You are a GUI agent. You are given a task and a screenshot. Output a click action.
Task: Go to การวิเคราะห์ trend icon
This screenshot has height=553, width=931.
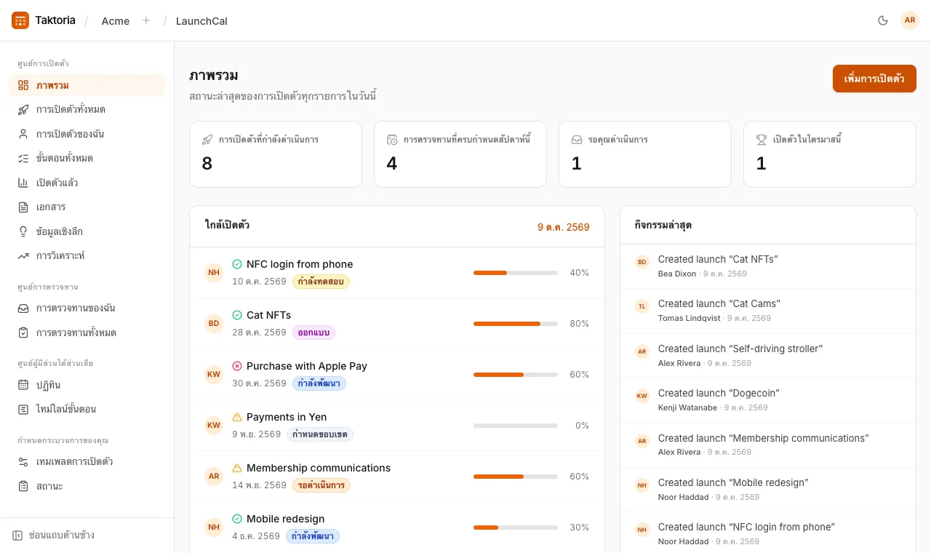[x=23, y=256]
